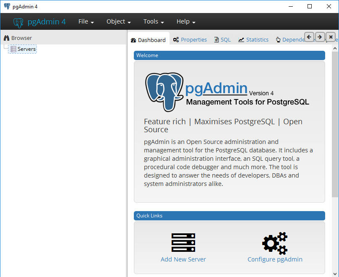Viewport: 339px width, 277px height.
Task: Click the Configure pgAdmin link text
Action: (x=275, y=259)
